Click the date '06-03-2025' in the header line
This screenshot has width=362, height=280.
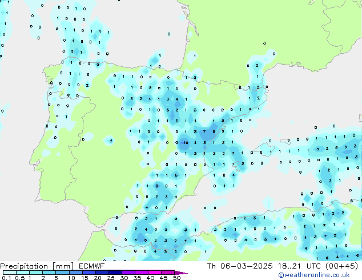(x=246, y=266)
